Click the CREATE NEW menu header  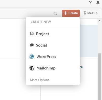tap(41, 22)
